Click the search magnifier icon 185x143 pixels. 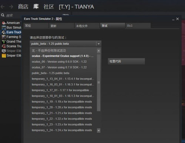[3, 15]
